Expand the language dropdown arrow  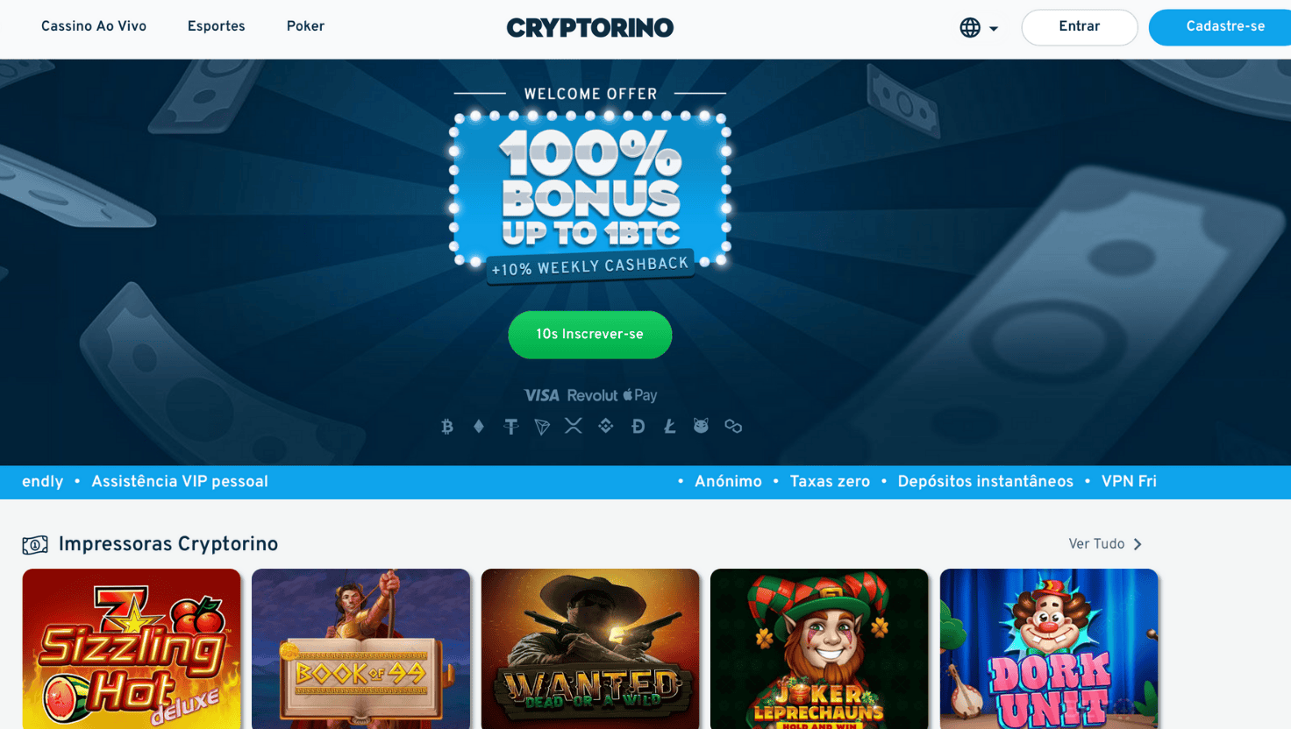[x=994, y=29]
